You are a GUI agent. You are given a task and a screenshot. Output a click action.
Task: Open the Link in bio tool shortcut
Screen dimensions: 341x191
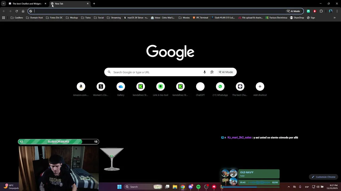160,89
